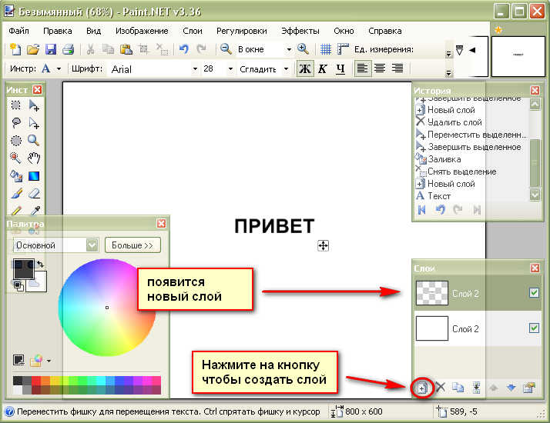Toggle visibility of top Слой 2 layer
Viewport: 550px width, 423px height.
tap(535, 292)
